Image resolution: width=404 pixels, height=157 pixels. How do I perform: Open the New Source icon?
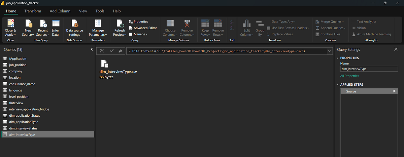tap(28, 24)
